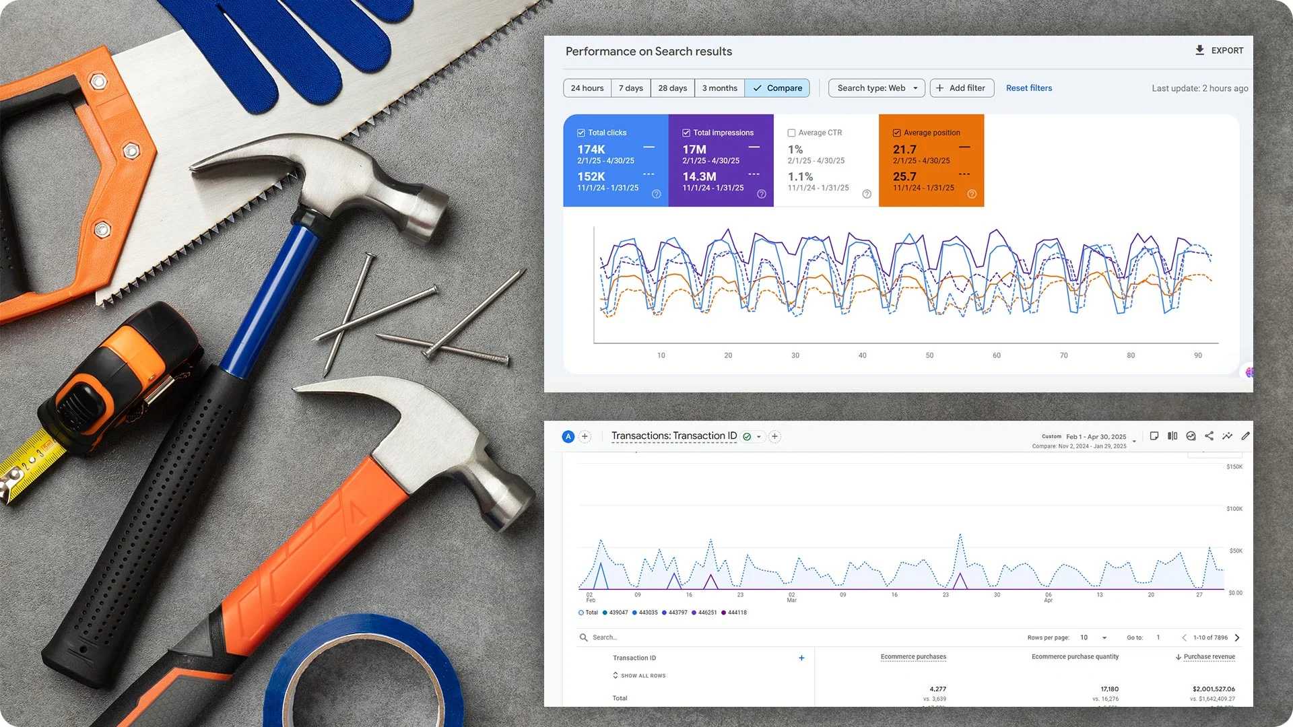Click the Go to page input field
The width and height of the screenshot is (1293, 727).
(x=1157, y=637)
